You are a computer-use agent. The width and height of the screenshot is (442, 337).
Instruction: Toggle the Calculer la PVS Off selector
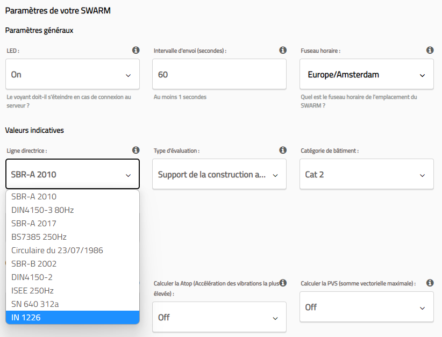click(366, 307)
